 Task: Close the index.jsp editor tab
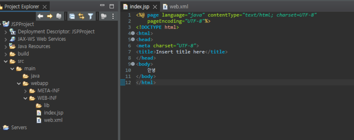[155, 7]
